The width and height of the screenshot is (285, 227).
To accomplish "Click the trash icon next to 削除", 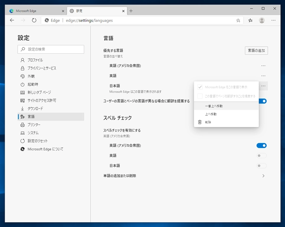I will click(x=200, y=122).
